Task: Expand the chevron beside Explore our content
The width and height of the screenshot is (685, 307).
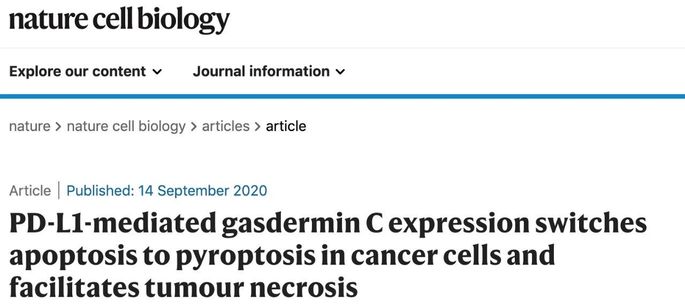Action: [x=157, y=72]
